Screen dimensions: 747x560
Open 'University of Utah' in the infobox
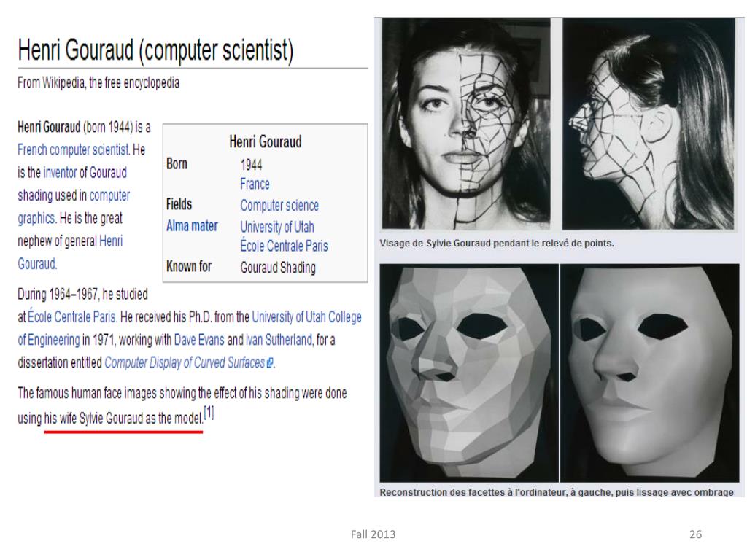276,227
